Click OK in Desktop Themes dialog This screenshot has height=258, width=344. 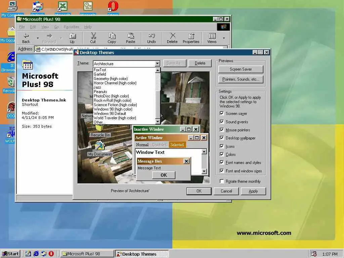199,191
